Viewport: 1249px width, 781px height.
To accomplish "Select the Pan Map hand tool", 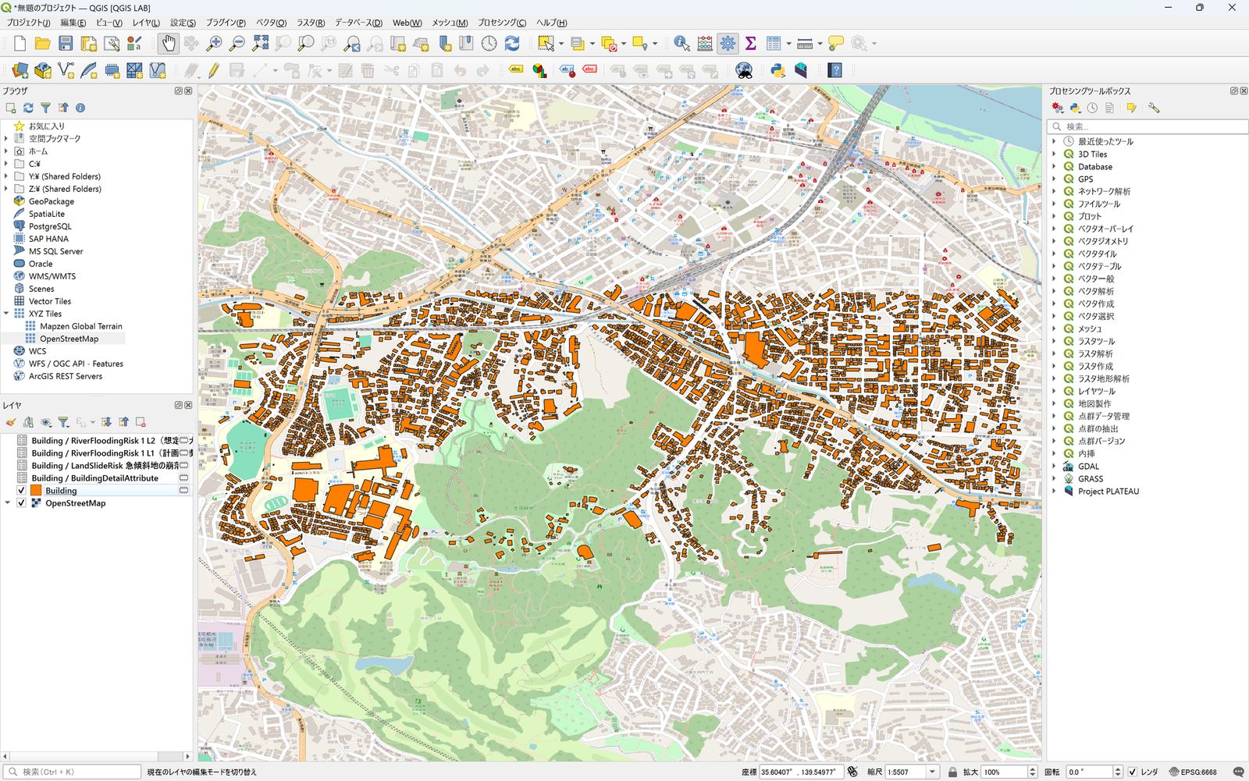I will 168,44.
